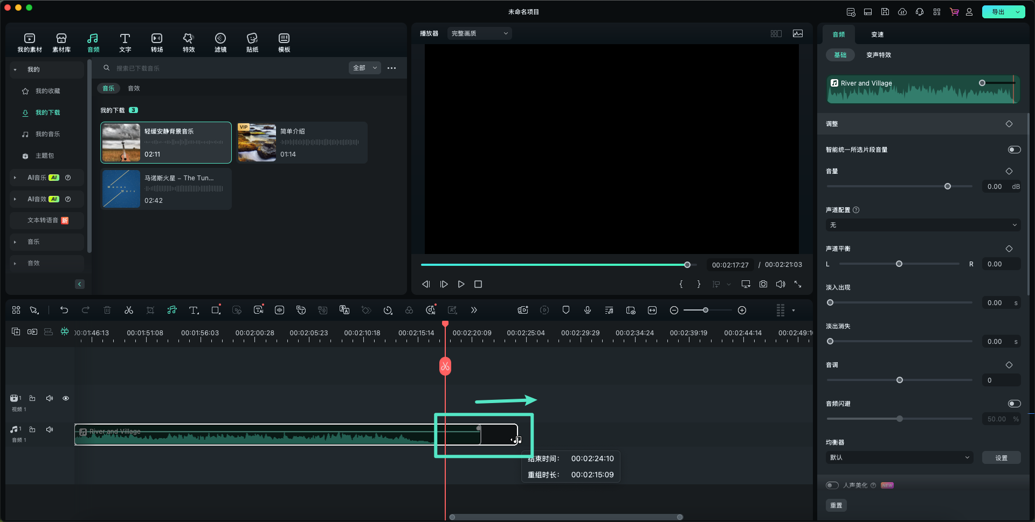Screen dimensions: 1035x522
Task: Hide 视频 1 track with eye icon
Action: pyautogui.click(x=66, y=398)
